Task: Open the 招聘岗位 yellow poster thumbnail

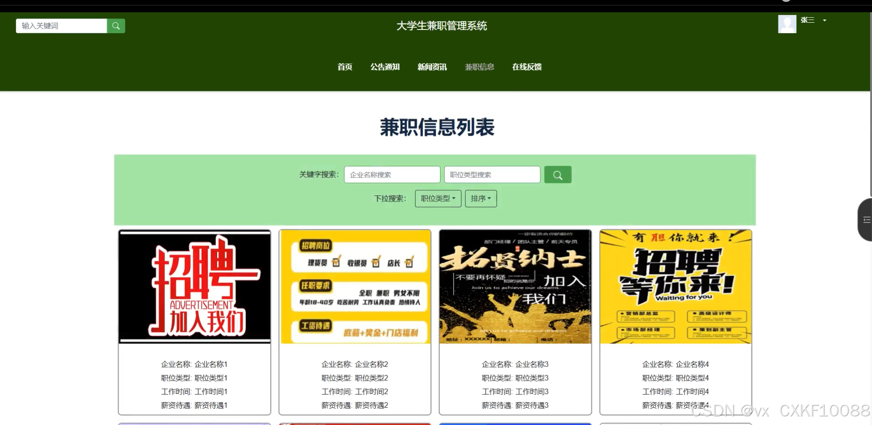Action: click(x=355, y=287)
